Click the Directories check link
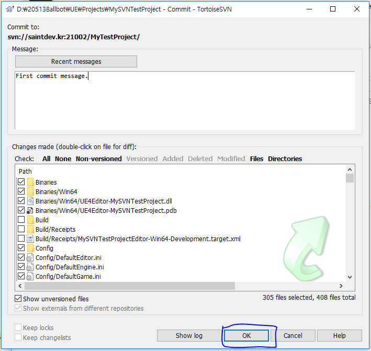This screenshot has height=351, width=371. pos(285,158)
